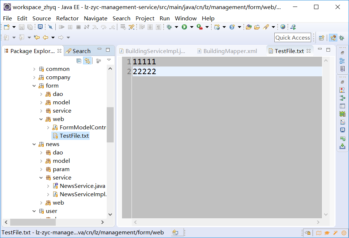Click the Save All icon
Viewport: 349px width, 238px height.
[30, 27]
